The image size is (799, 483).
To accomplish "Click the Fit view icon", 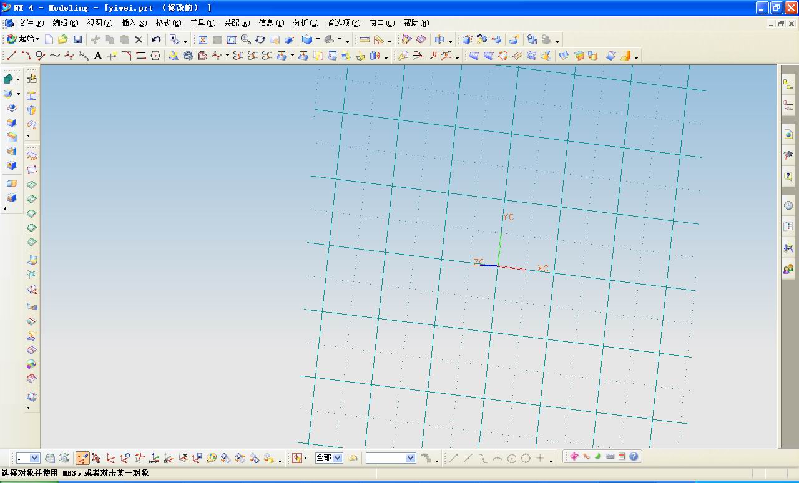I will click(x=203, y=39).
